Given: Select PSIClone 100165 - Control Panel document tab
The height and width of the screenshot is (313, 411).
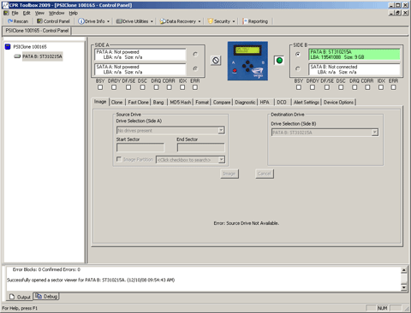Looking at the screenshot, I should (37, 31).
